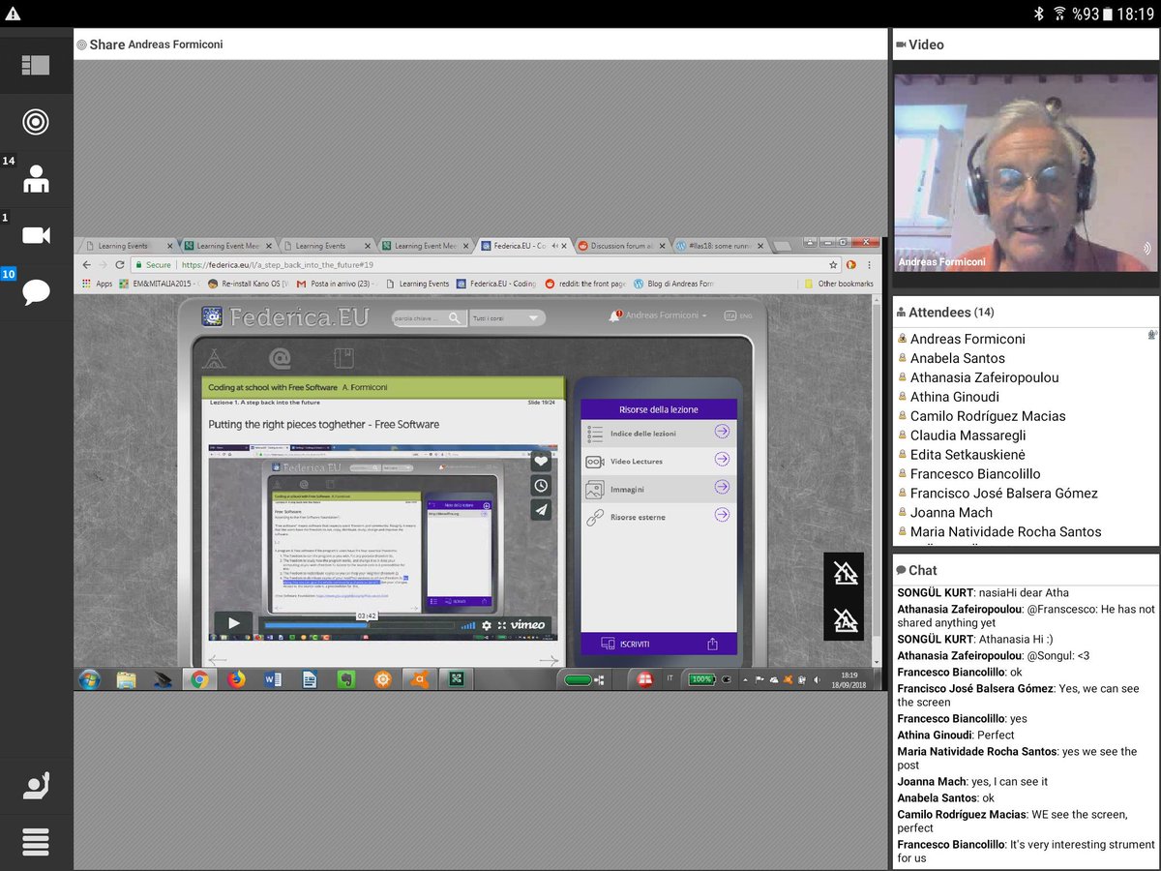
Task: Select the Federica.EU Chrome tab
Action: [x=523, y=246]
